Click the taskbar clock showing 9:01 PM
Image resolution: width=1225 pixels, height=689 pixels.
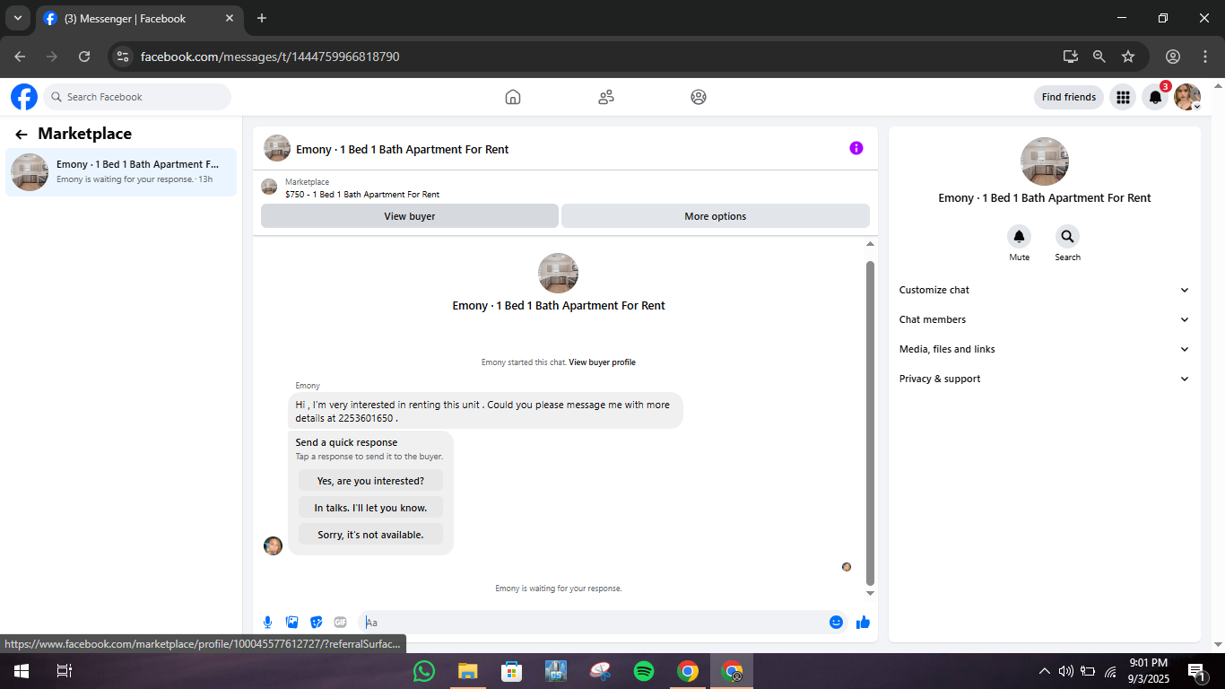[x=1149, y=670]
